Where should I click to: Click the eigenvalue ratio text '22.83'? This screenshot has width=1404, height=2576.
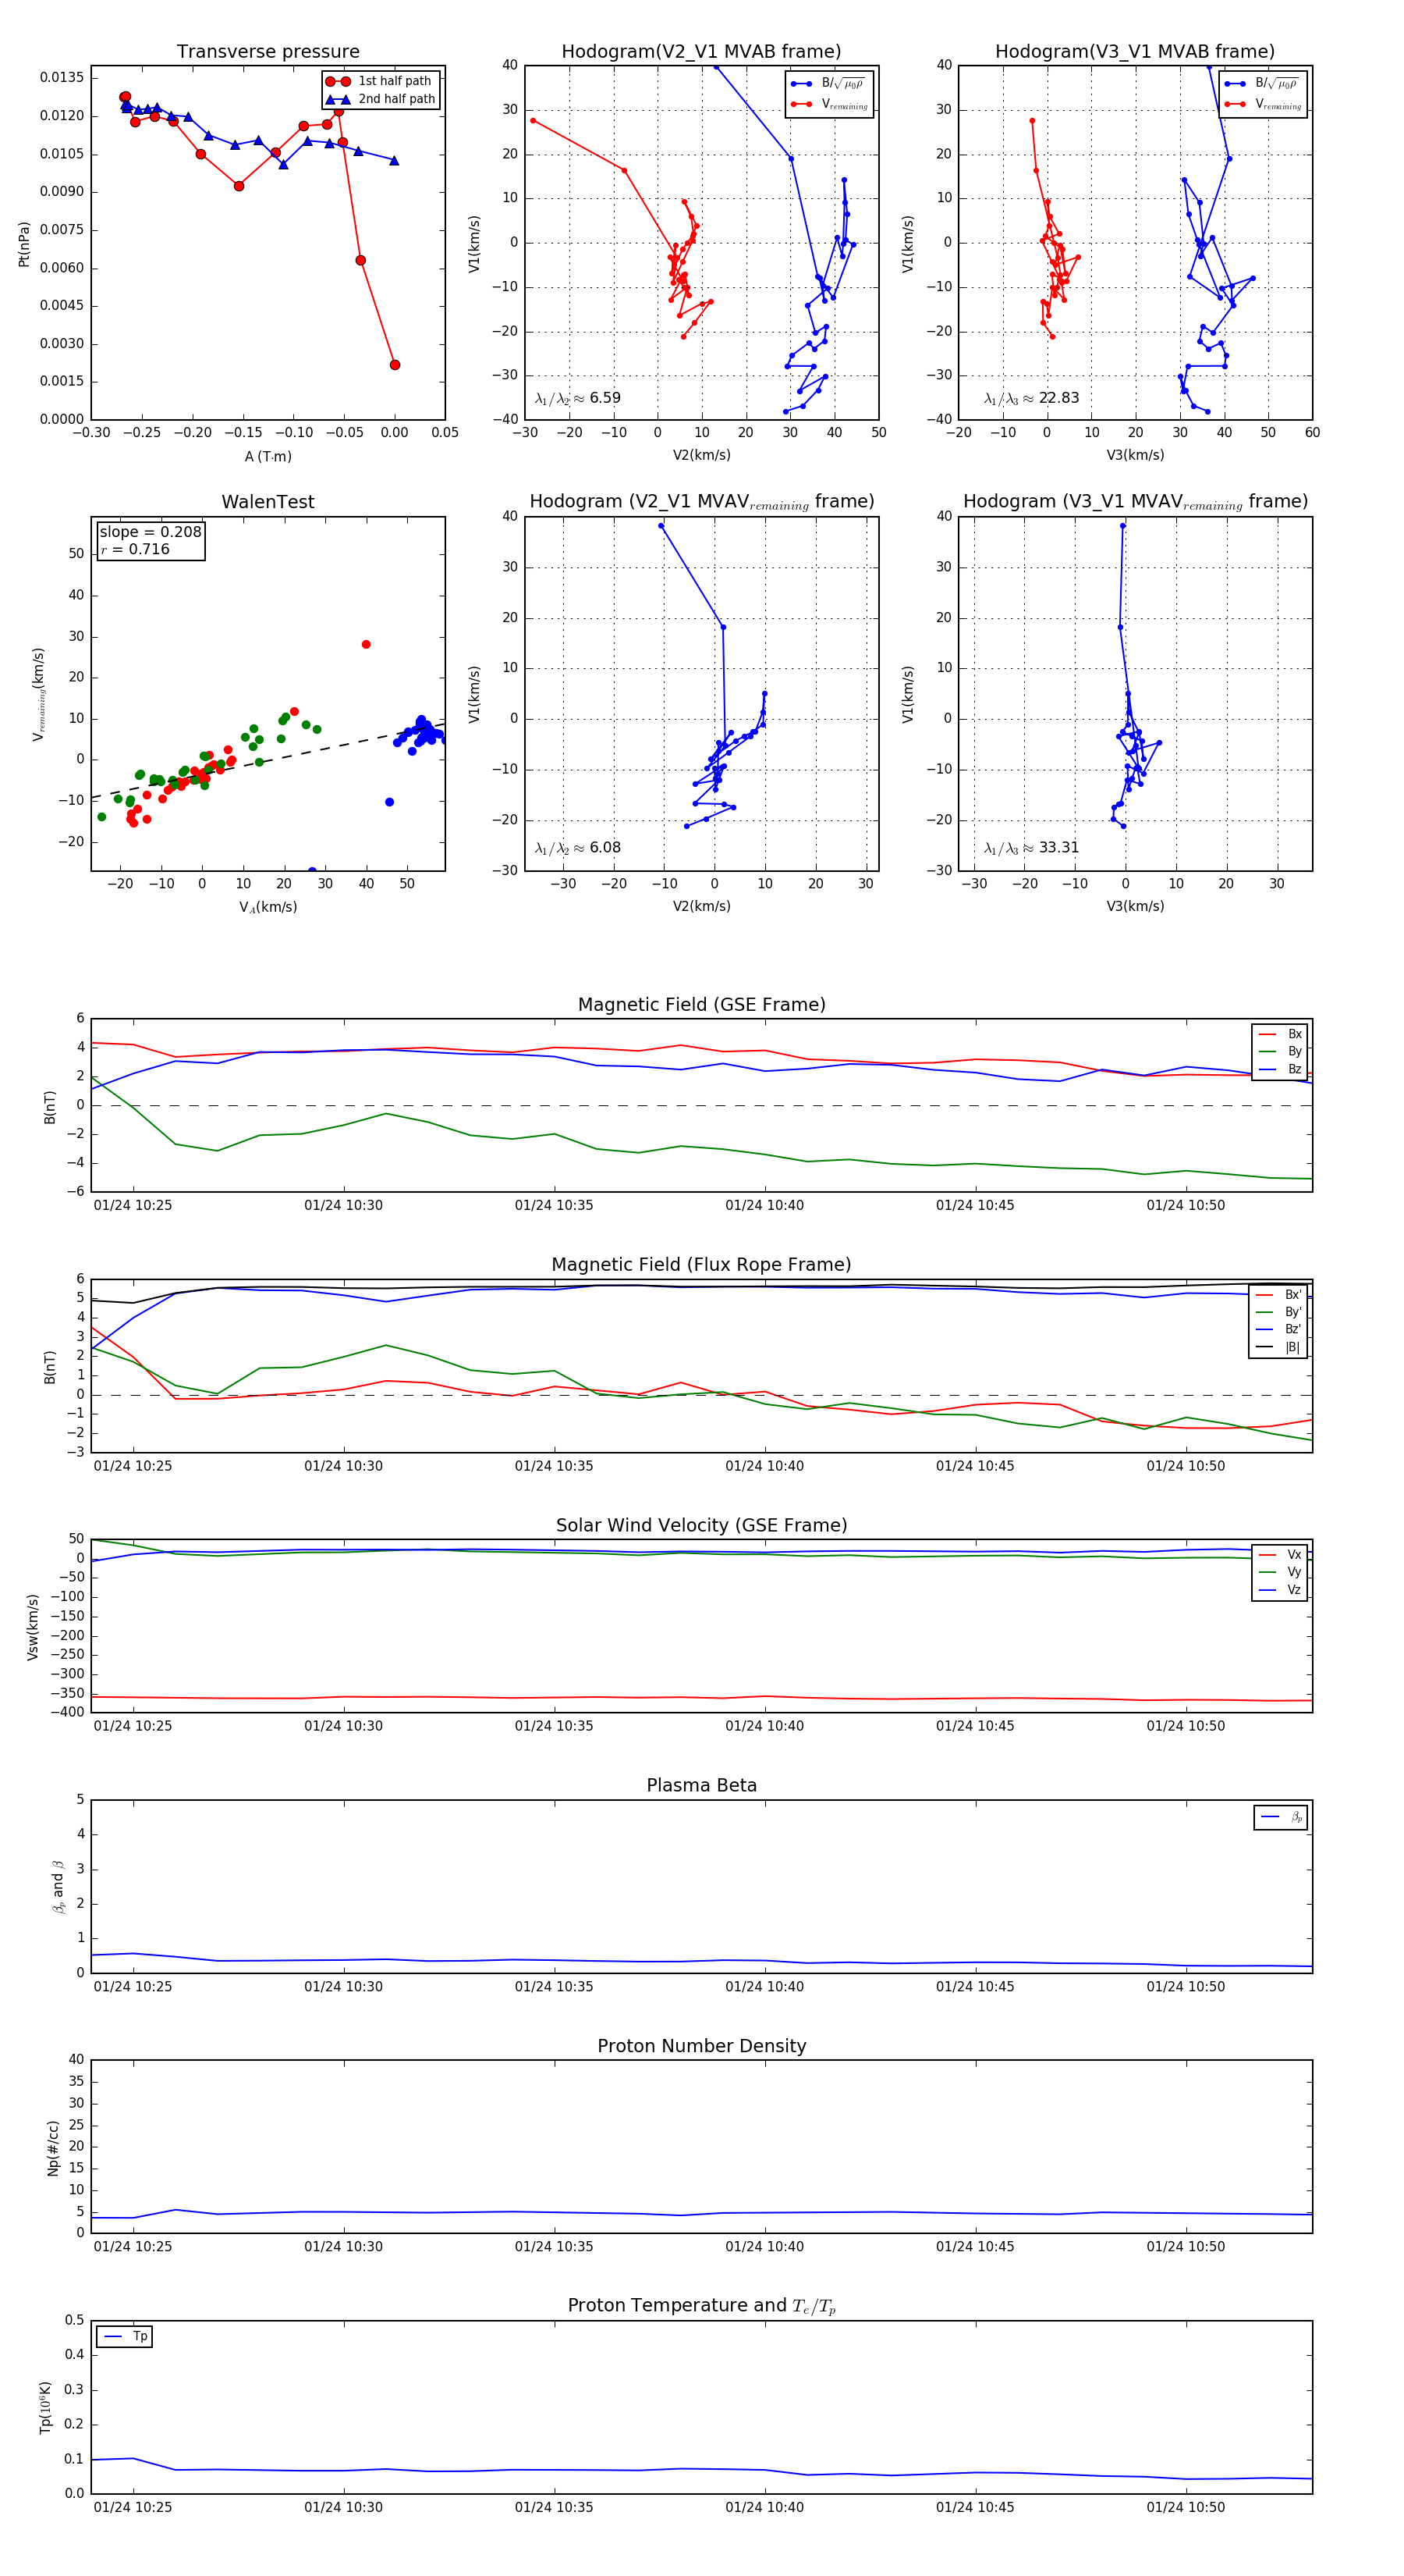(1058, 398)
